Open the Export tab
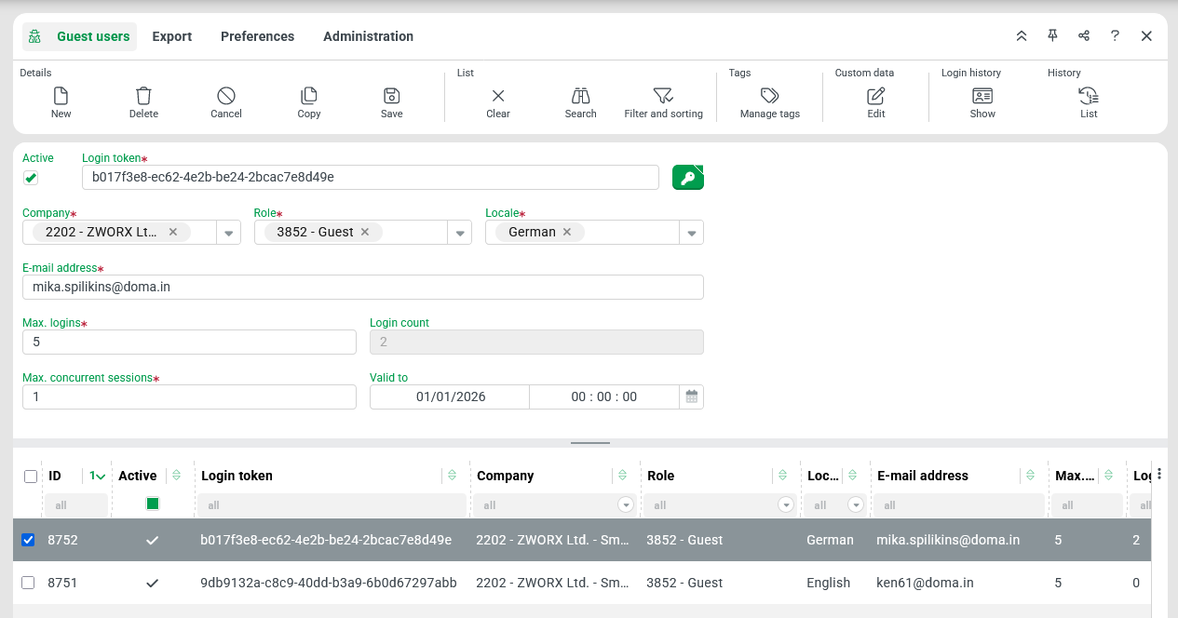This screenshot has height=618, width=1178. pos(172,36)
